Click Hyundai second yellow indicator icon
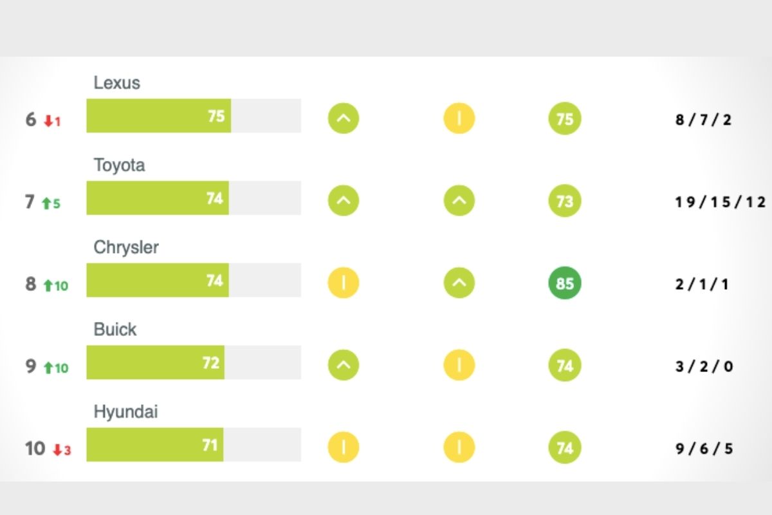Screen dimensions: 772x515 coord(459,448)
